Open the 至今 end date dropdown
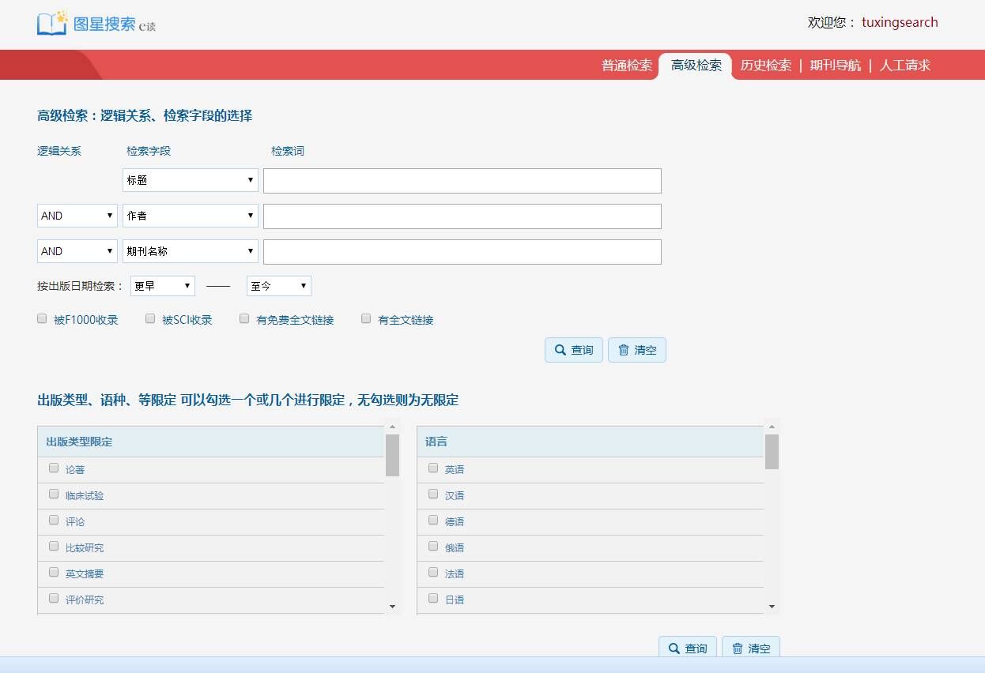 pyautogui.click(x=278, y=286)
